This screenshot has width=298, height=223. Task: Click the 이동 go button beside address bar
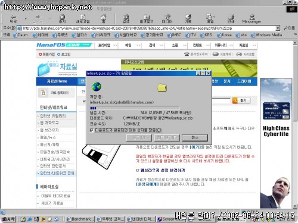pos(289,28)
